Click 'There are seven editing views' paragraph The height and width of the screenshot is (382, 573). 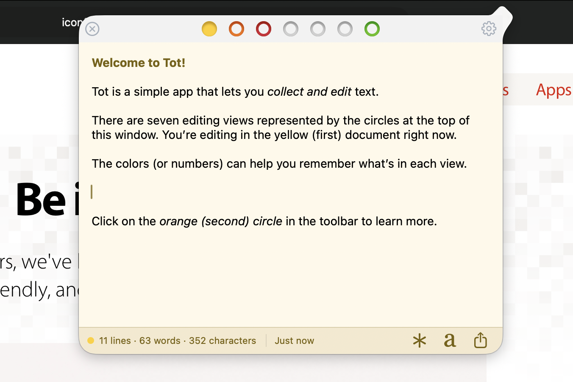tap(281, 127)
